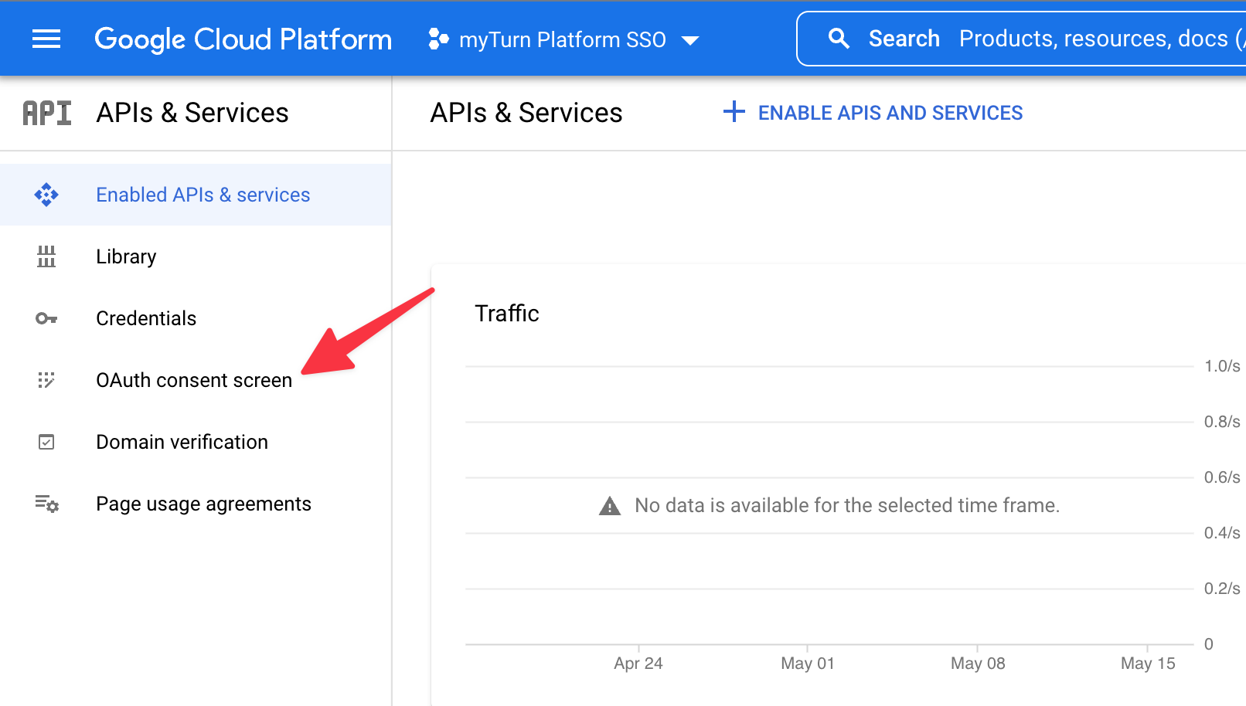Click the plus icon beside Enable APIs
The image size is (1246, 706).
pyautogui.click(x=734, y=112)
